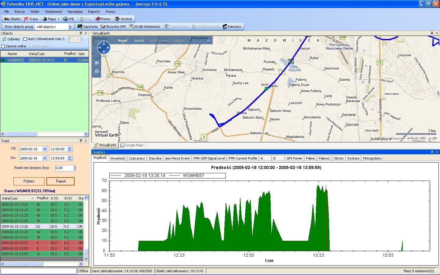440x275 pixels.
Task: Open the Mapa dropdown arrow
Action: [x=58, y=19]
